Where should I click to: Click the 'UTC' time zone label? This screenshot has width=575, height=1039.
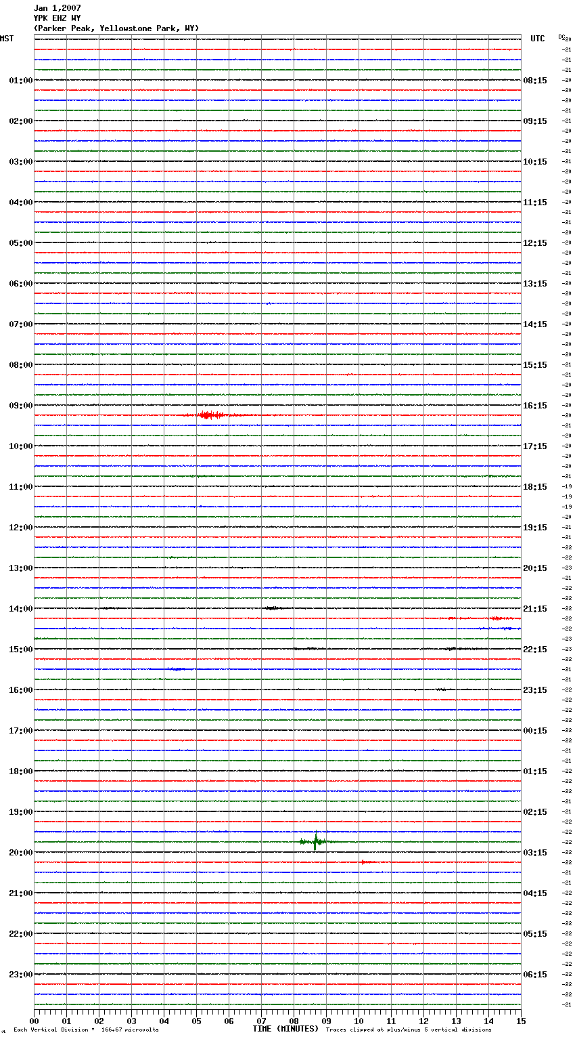[538, 39]
